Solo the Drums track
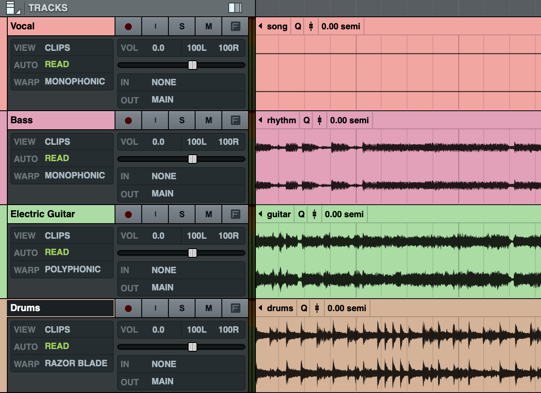 pyautogui.click(x=182, y=308)
